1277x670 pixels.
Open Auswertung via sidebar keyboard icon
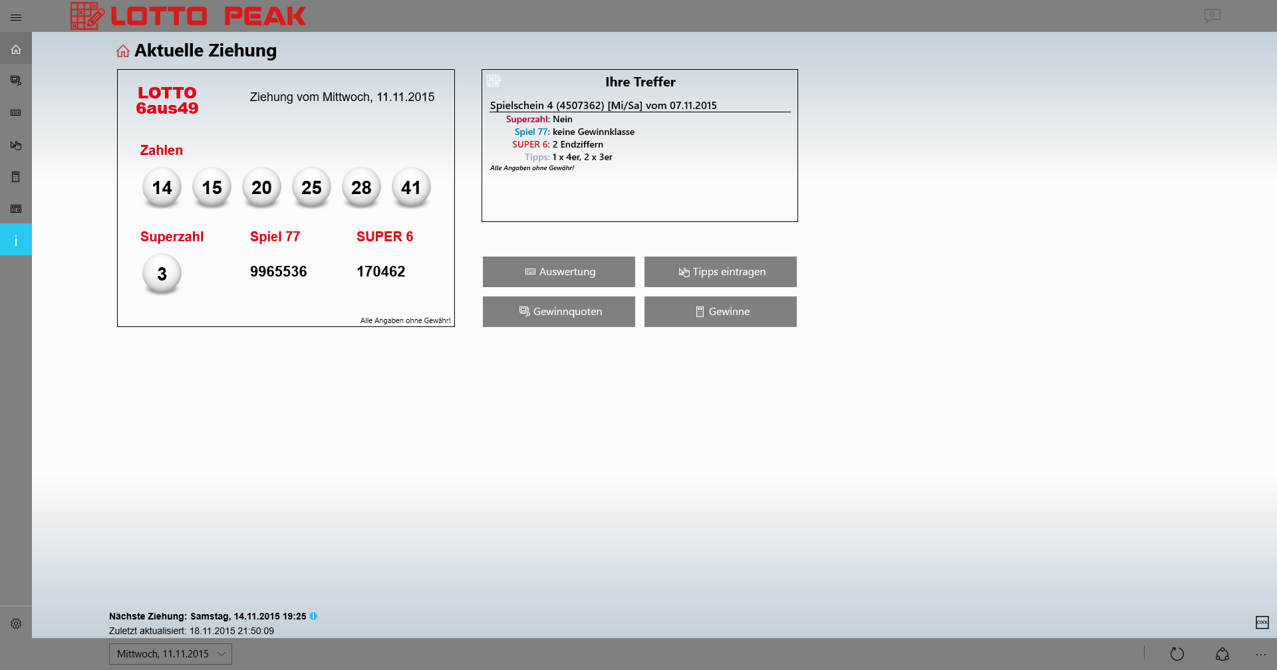(x=16, y=113)
